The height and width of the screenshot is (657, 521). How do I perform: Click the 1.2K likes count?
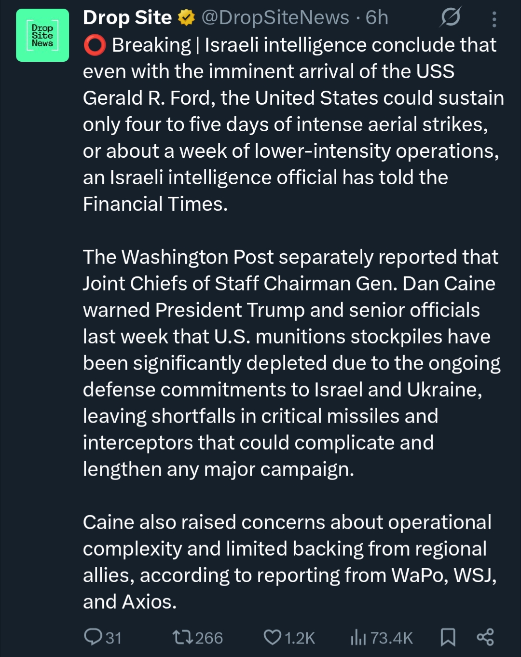pos(300,638)
